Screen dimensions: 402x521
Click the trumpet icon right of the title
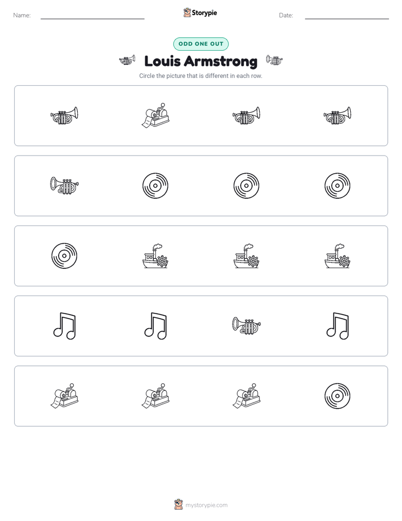pos(274,60)
